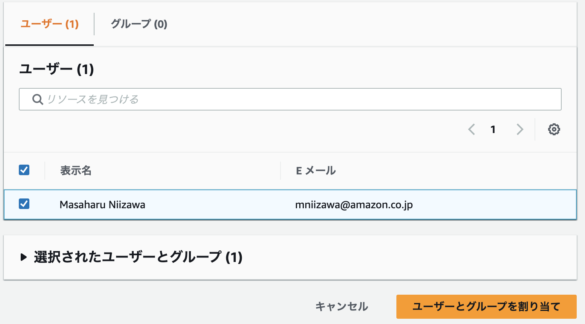Uncheck the Masaharu Niizawa row checkbox
Viewport: 585px width, 324px height.
coord(24,204)
